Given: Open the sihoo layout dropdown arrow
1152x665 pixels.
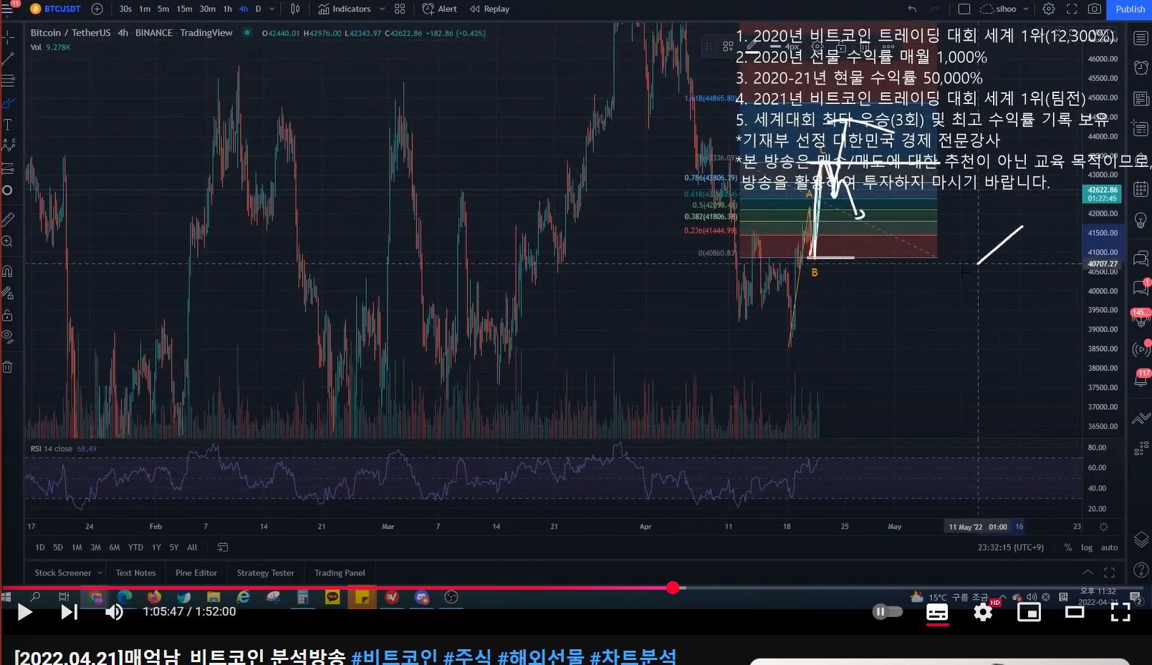Looking at the screenshot, I should 1026,9.
